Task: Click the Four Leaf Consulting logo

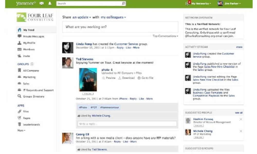Action: point(35,17)
